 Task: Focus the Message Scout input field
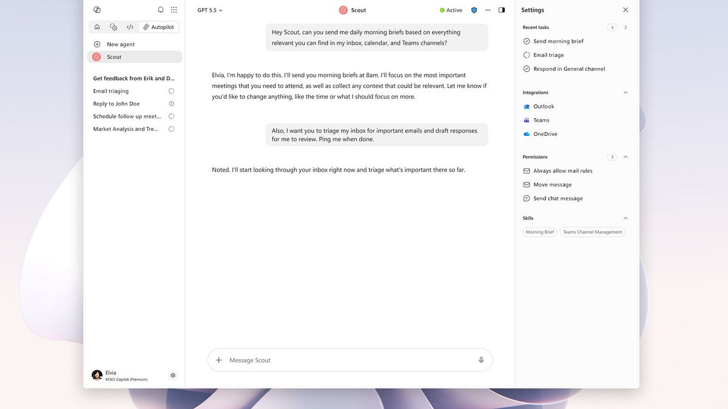pos(350,360)
